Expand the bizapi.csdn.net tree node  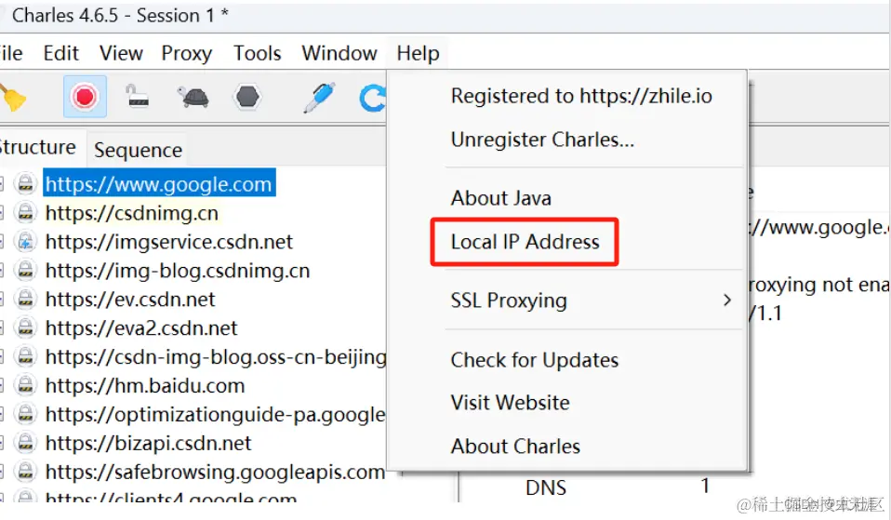(x=2, y=444)
